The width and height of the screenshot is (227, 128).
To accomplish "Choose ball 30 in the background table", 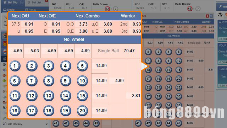I will click(178, 96).
